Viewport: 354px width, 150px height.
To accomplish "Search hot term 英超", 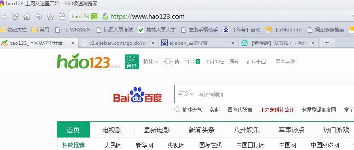I will tap(215, 110).
